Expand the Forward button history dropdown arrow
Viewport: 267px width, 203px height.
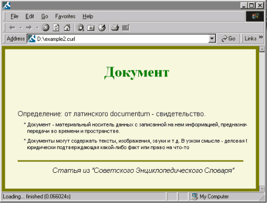[x=37, y=28]
